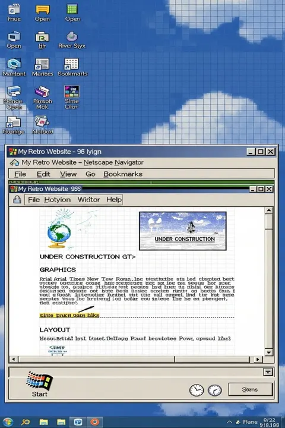Open the second folder icon in the taskbar

pyautogui.click(x=61, y=422)
